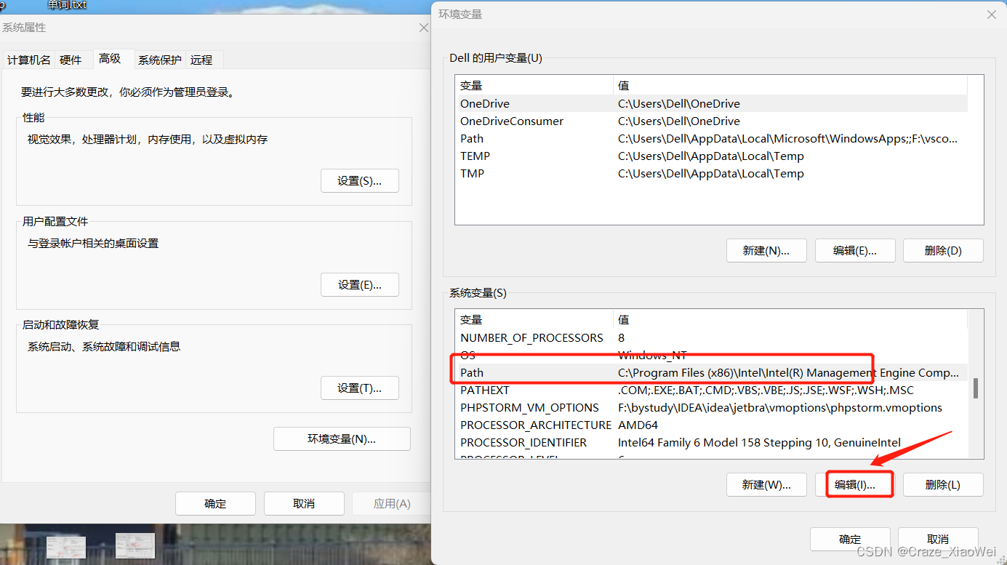Image resolution: width=1007 pixels, height=565 pixels.
Task: Open the 计算机名 tab in System Properties
Action: [29, 60]
